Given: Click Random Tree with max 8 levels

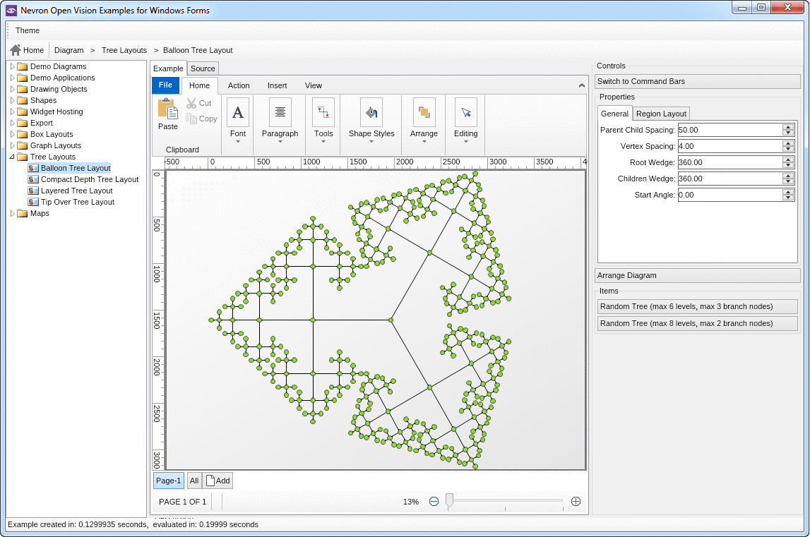Looking at the screenshot, I should pos(697,323).
